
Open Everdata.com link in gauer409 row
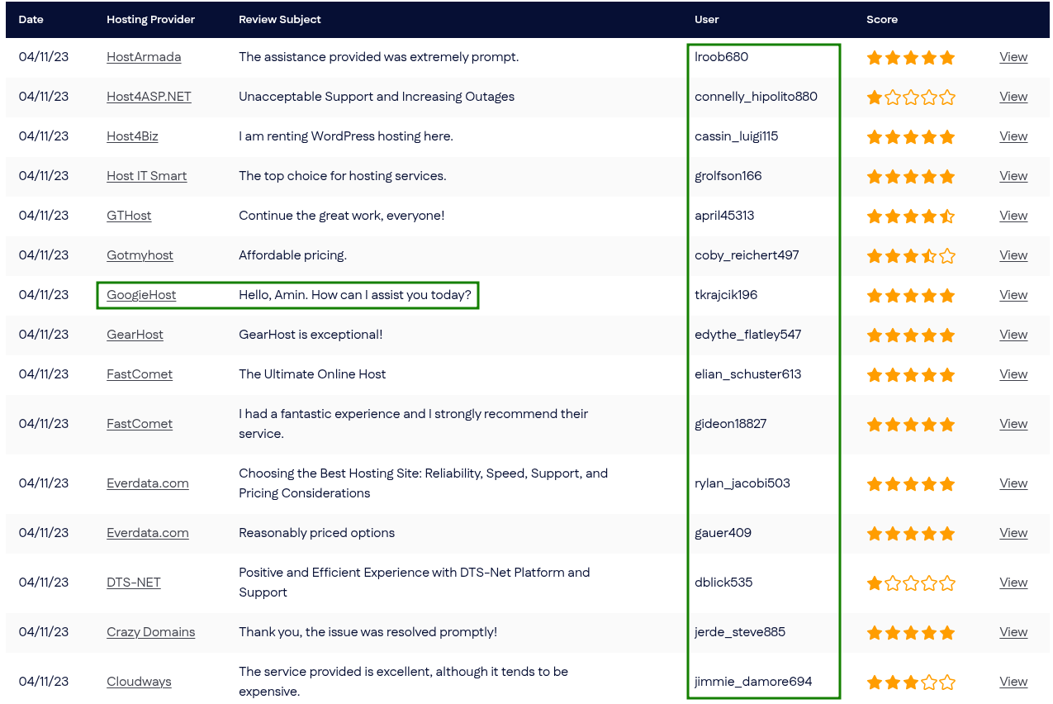click(148, 533)
